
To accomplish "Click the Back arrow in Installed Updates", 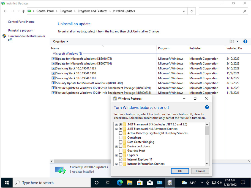I will click(x=6, y=11).
